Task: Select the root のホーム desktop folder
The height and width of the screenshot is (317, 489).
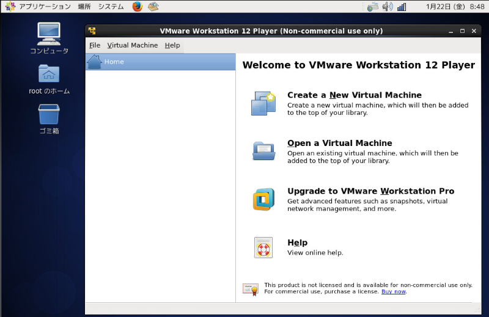Action: pos(49,79)
